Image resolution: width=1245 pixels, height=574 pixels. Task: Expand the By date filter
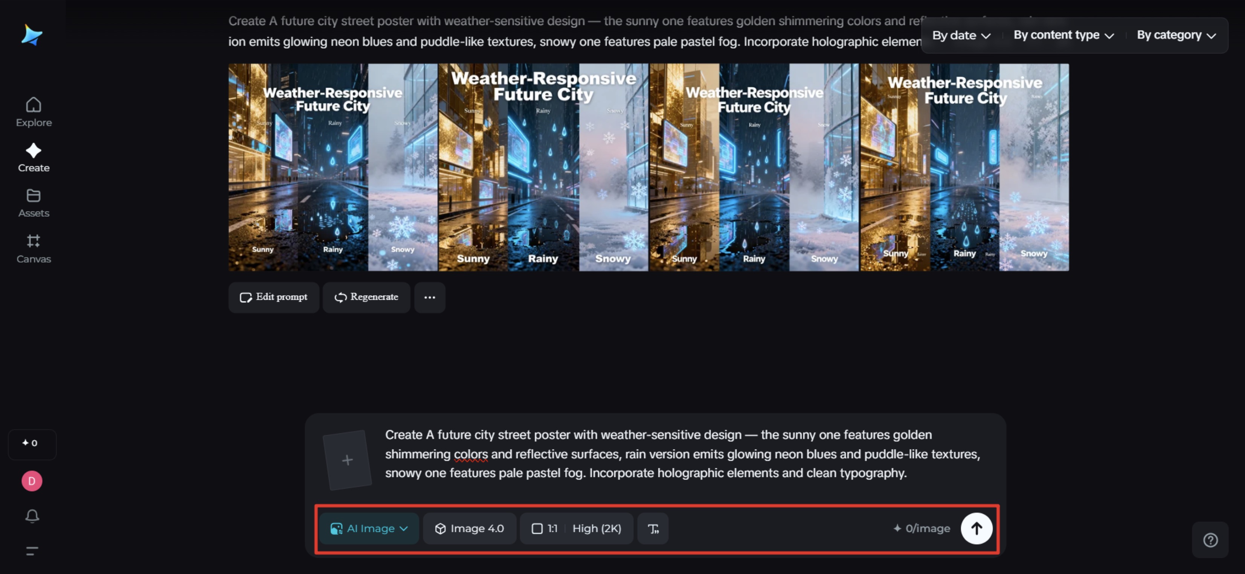coord(961,35)
